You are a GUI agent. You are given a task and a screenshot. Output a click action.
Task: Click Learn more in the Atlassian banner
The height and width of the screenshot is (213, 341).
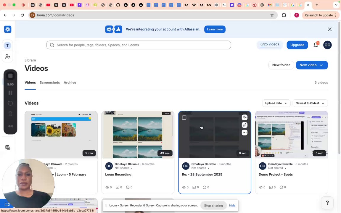[215, 29]
